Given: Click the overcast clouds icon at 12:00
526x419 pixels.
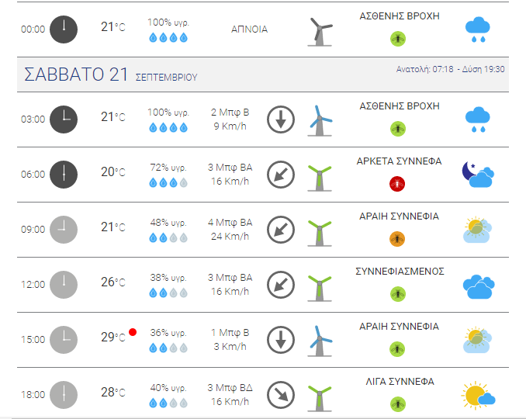Looking at the screenshot, I should click(x=479, y=287).
